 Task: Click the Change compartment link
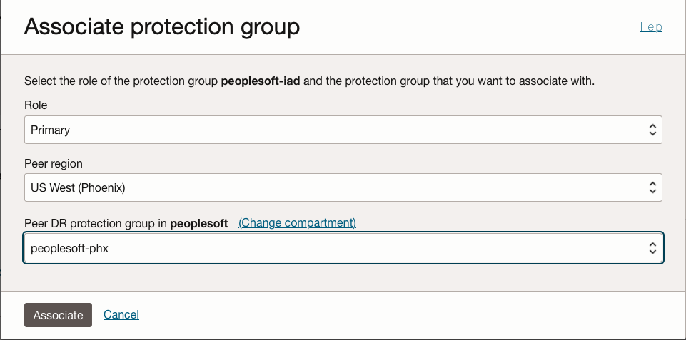click(297, 222)
